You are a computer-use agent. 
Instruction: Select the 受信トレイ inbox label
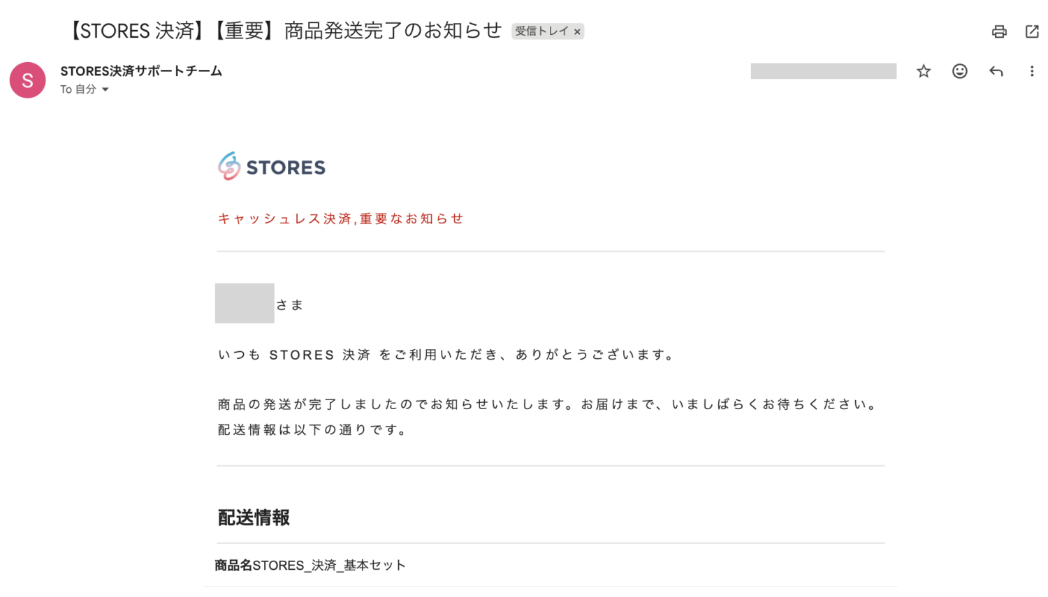pyautogui.click(x=541, y=31)
